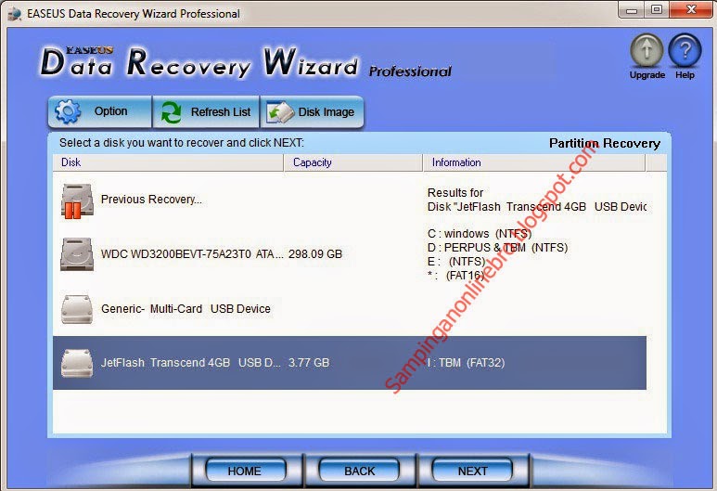Select JetFlash Transcend 4GB USB row
The height and width of the screenshot is (491, 717).
(350, 363)
